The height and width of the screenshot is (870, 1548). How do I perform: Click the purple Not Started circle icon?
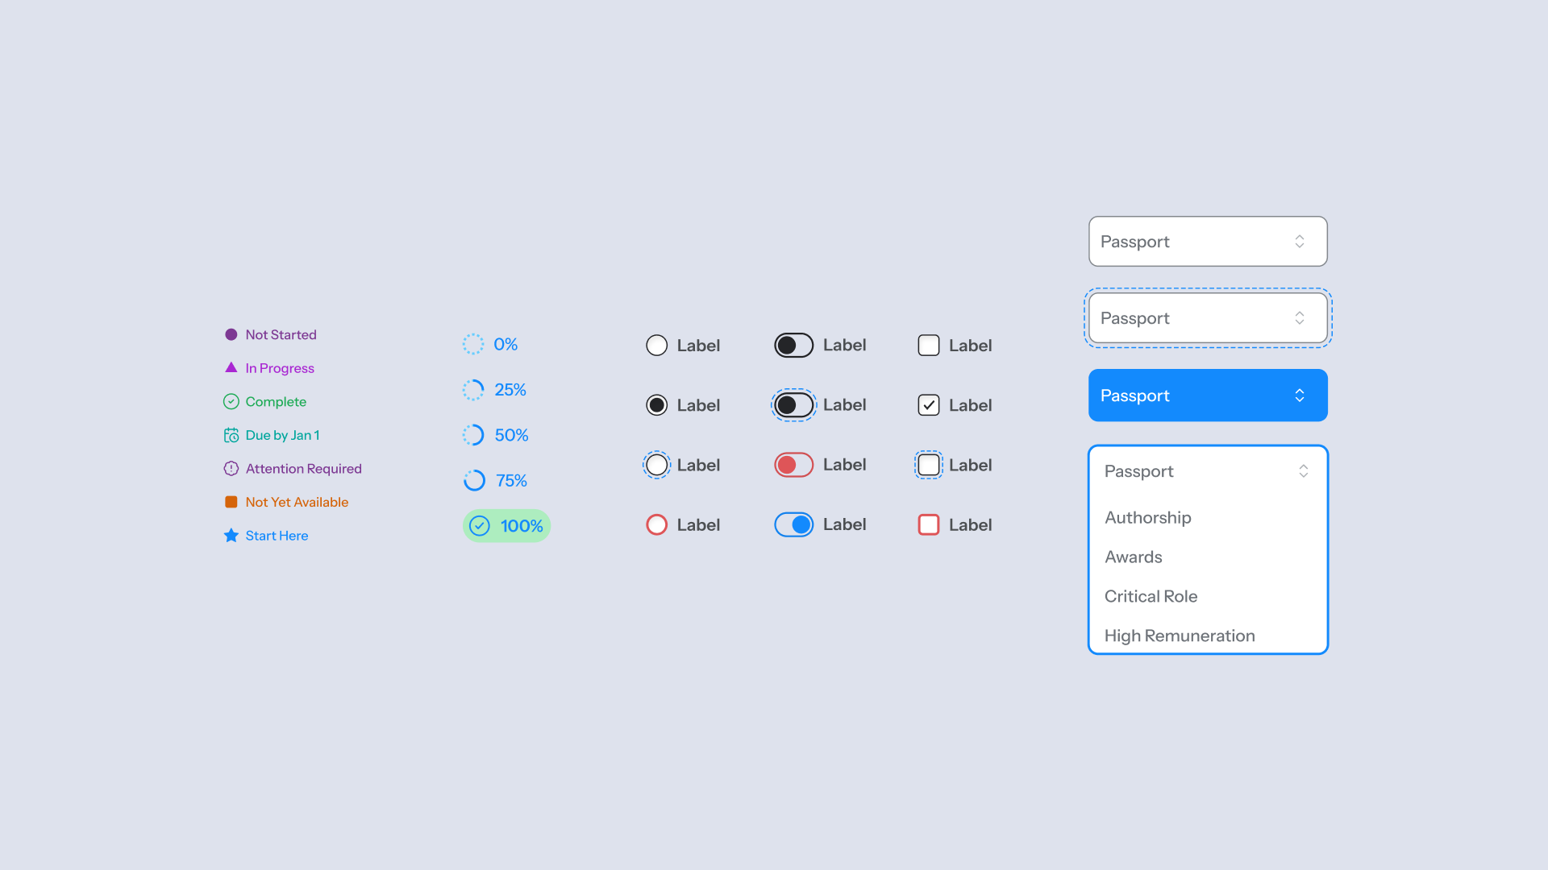tap(231, 334)
